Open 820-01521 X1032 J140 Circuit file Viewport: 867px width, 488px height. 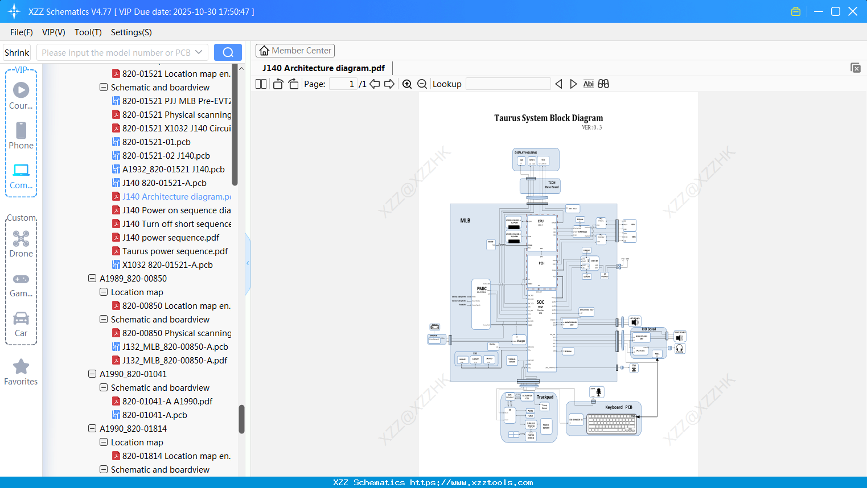pos(171,129)
